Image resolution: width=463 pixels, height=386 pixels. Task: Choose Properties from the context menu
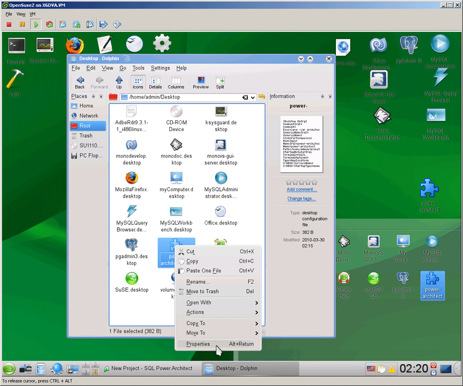(218, 344)
